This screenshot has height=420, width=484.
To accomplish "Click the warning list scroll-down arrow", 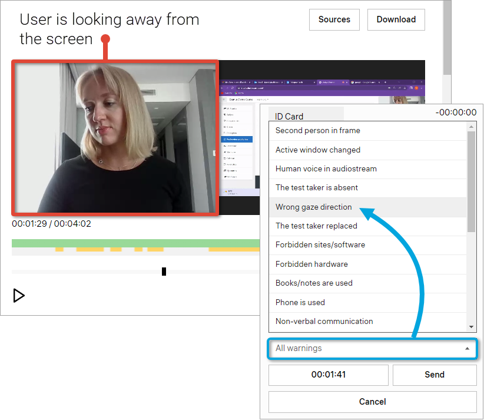I will [x=471, y=327].
